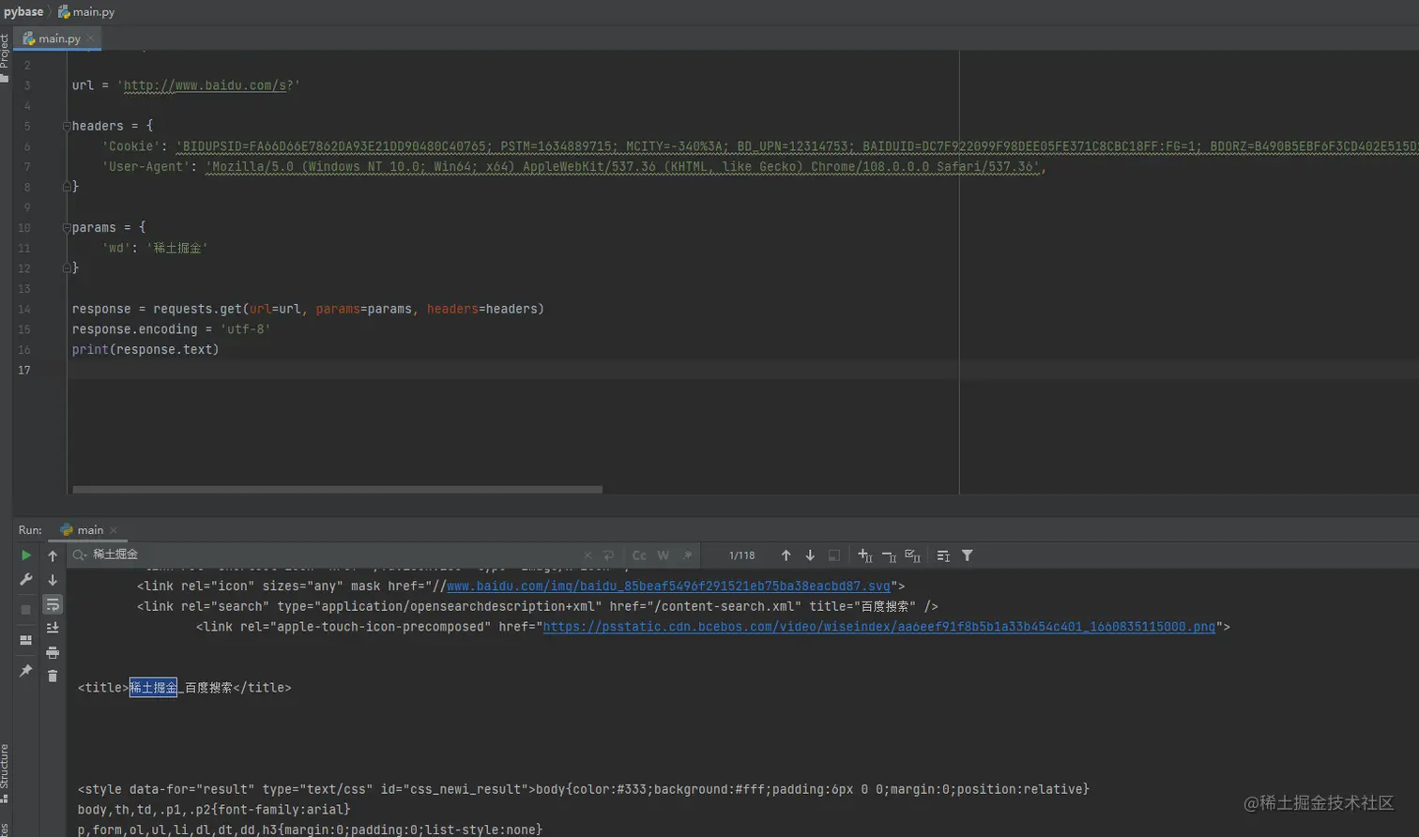
Task: Toggle whole Words option W
Action: (x=663, y=555)
